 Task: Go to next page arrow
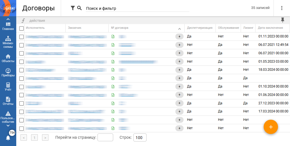[45, 138]
